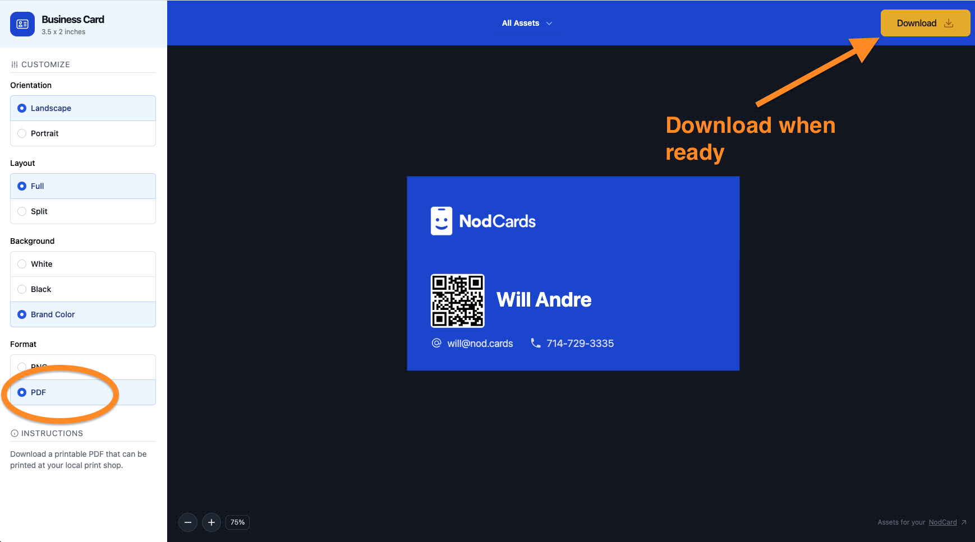This screenshot has width=975, height=542.
Task: Open the NodCard link
Action: click(942, 522)
